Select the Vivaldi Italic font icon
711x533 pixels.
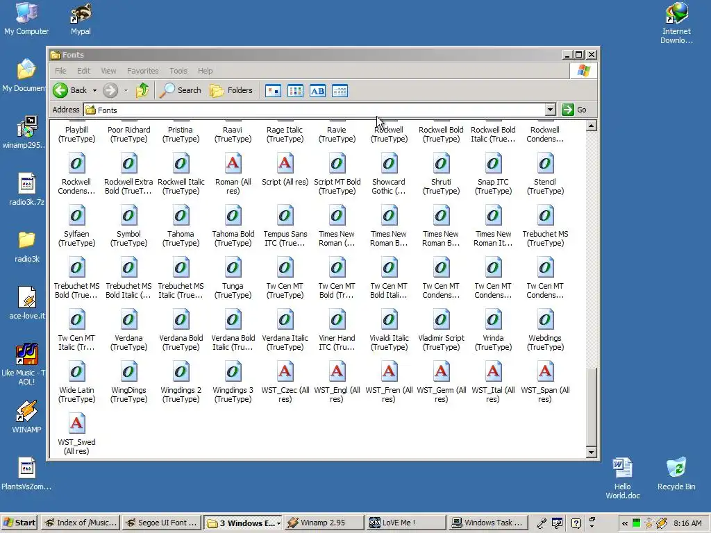pos(389,320)
